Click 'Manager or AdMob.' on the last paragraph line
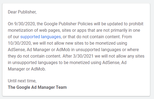This screenshot has height=99, width=154. pyautogui.click(x=27, y=69)
